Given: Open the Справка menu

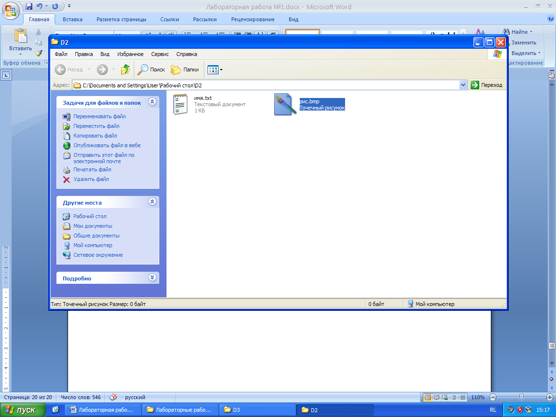Looking at the screenshot, I should tap(186, 54).
